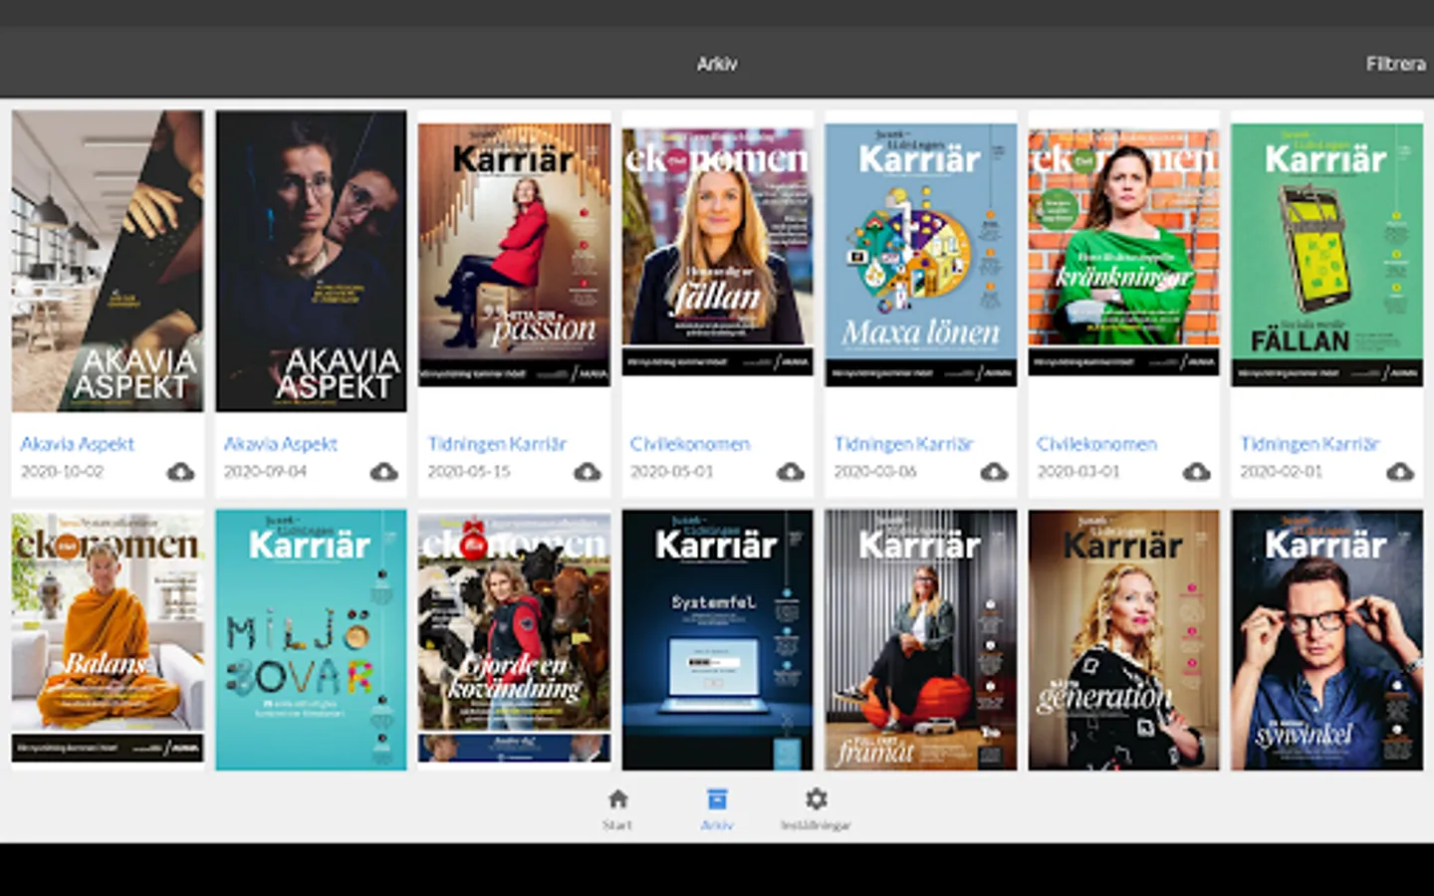The height and width of the screenshot is (896, 1434).
Task: Open Karriär green 'FÄLLAN' cover
Action: click(1327, 255)
